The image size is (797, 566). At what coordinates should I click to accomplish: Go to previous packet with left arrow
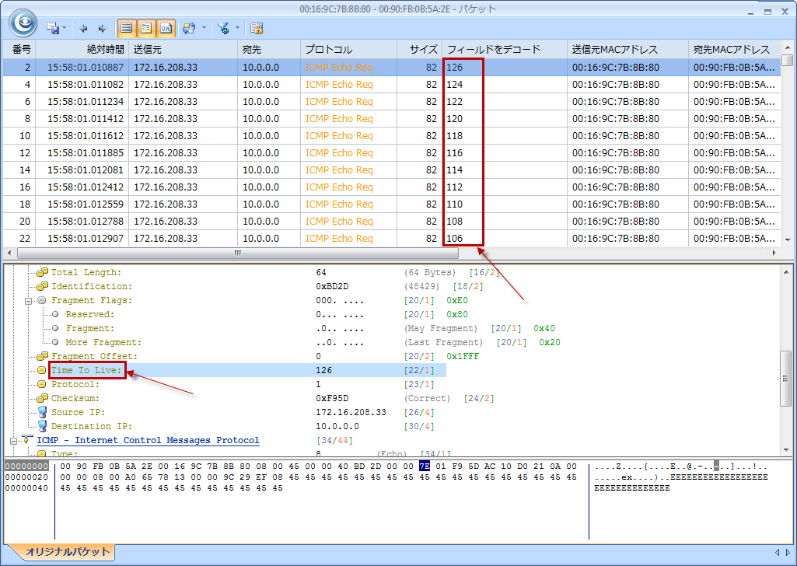coord(83,28)
